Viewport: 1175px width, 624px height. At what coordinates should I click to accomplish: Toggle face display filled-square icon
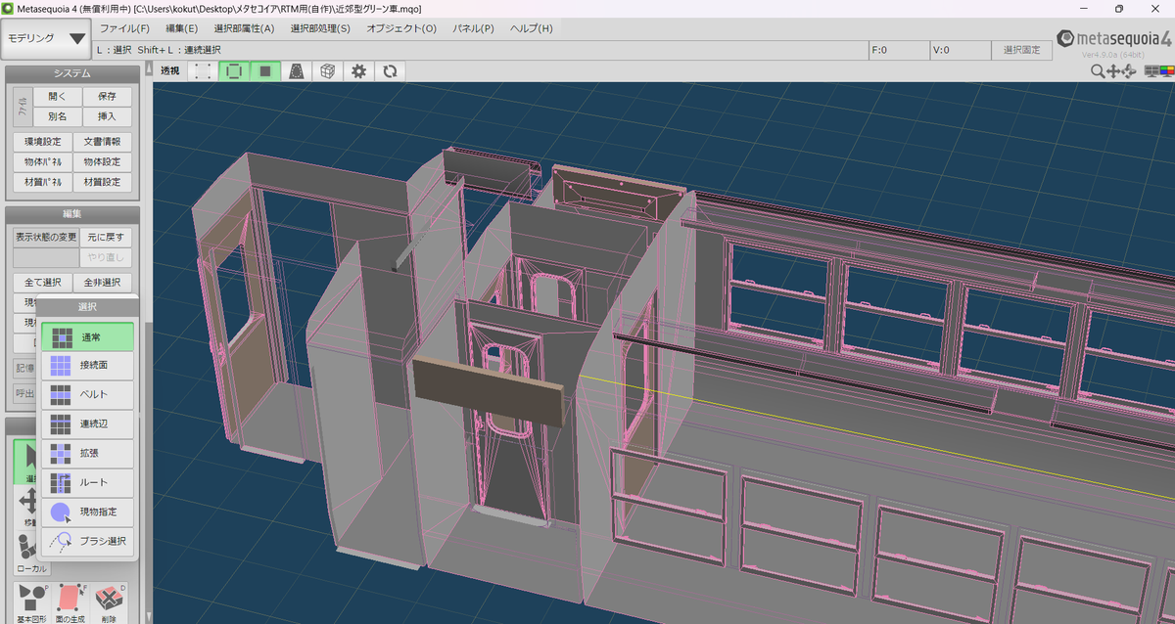(265, 70)
